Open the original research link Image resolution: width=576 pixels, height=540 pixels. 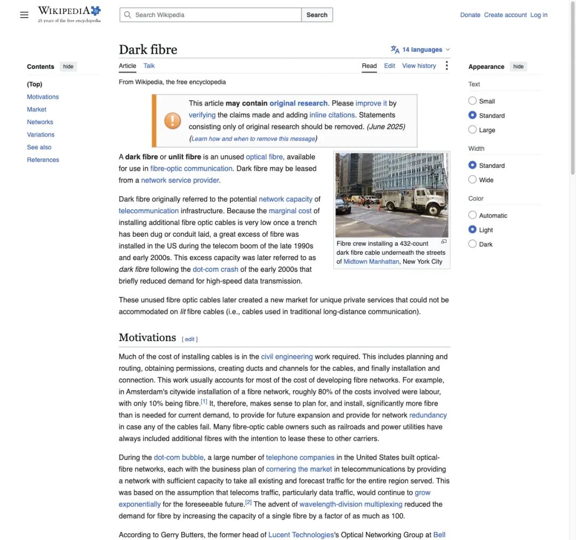[298, 103]
